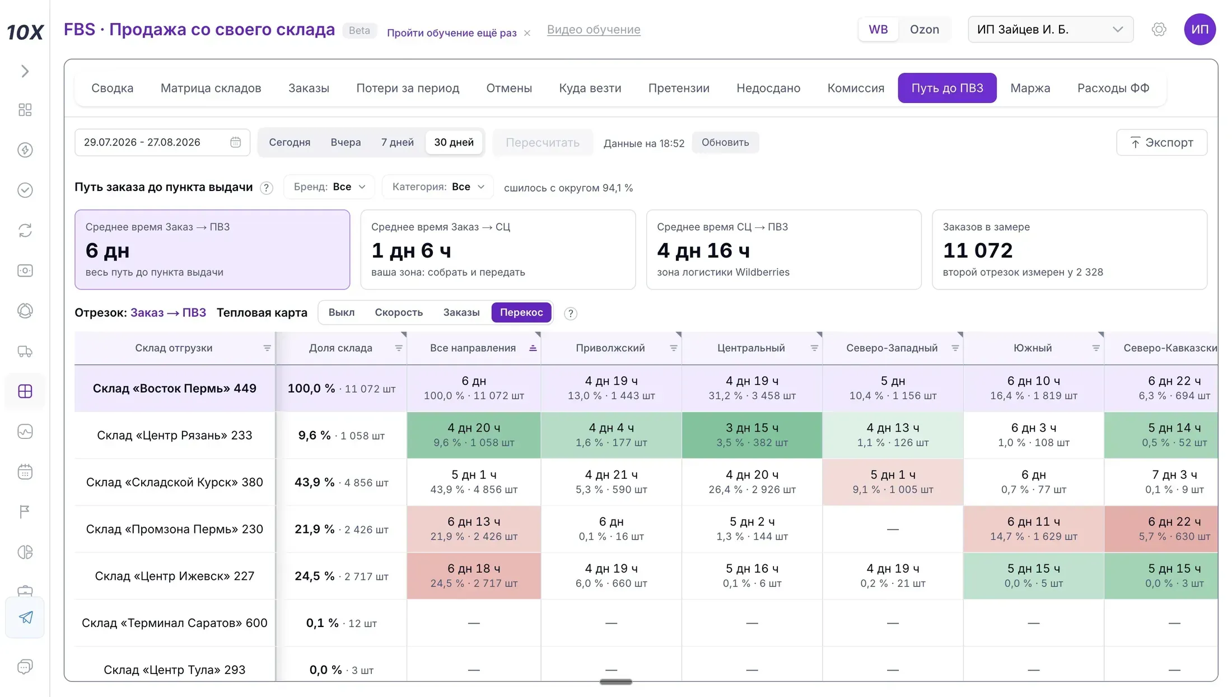This screenshot has height=697, width=1232.
Task: Click the Экспорт button
Action: click(1161, 143)
